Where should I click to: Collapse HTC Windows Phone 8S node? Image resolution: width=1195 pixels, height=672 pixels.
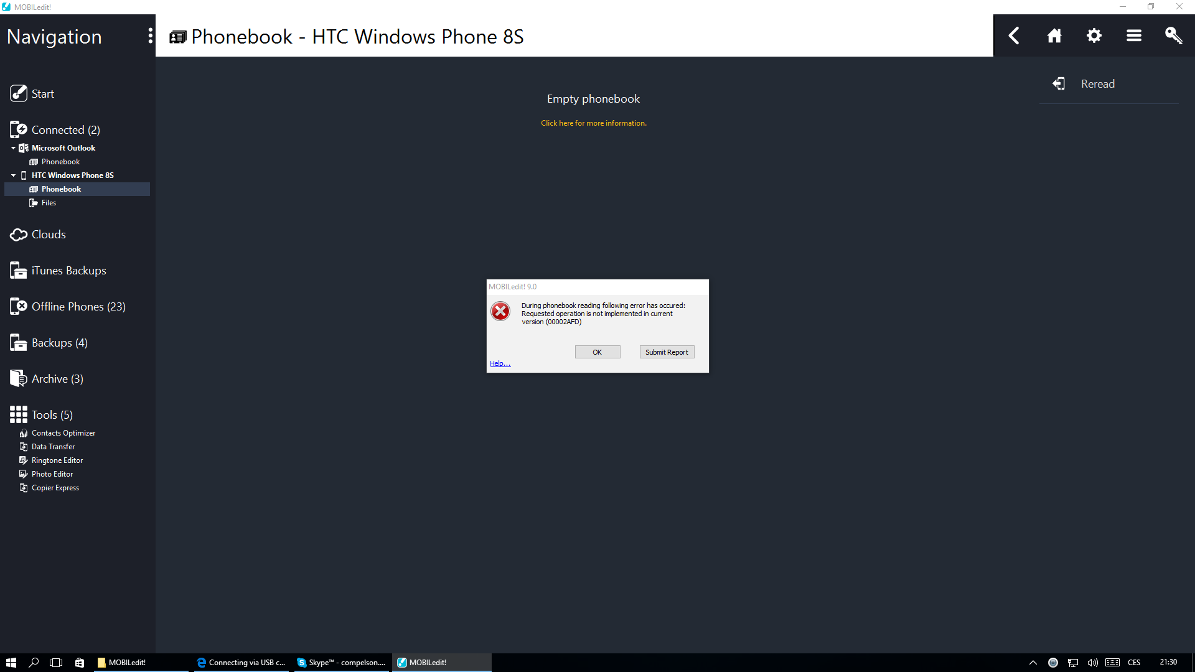coord(13,175)
